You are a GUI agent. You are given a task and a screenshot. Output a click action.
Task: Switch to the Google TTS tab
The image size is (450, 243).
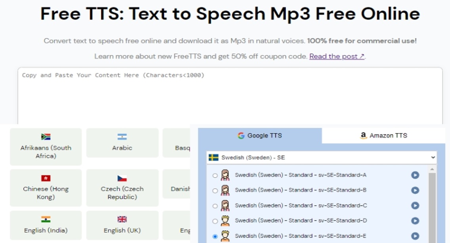click(261, 135)
